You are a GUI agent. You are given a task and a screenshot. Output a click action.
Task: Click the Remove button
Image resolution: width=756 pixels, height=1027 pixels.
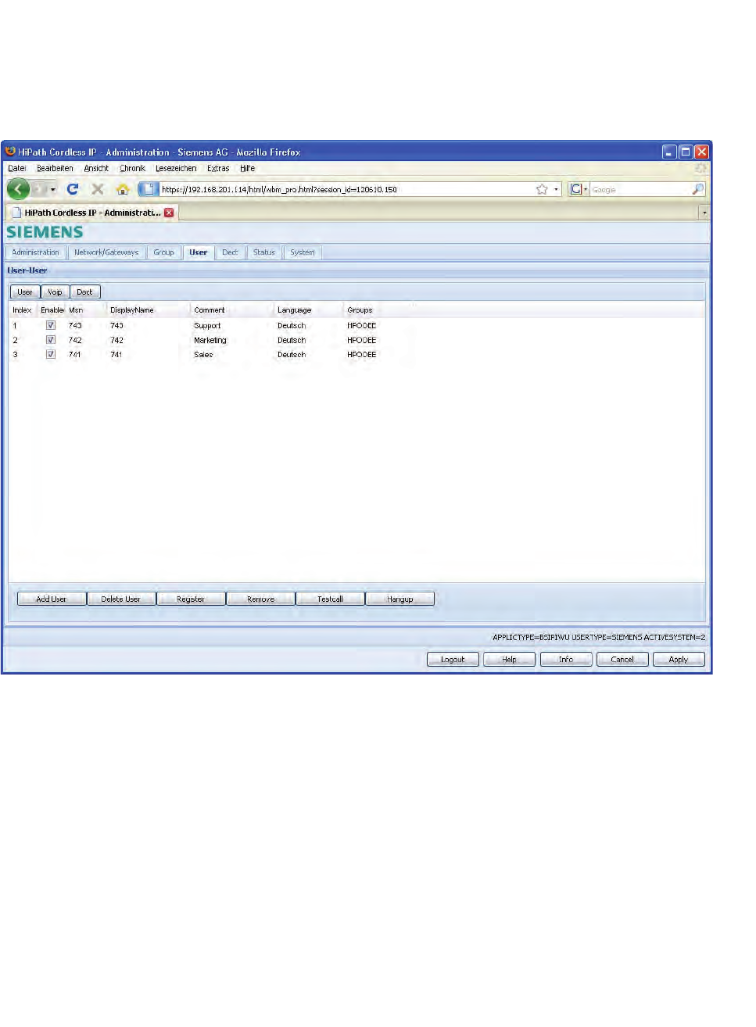[261, 599]
